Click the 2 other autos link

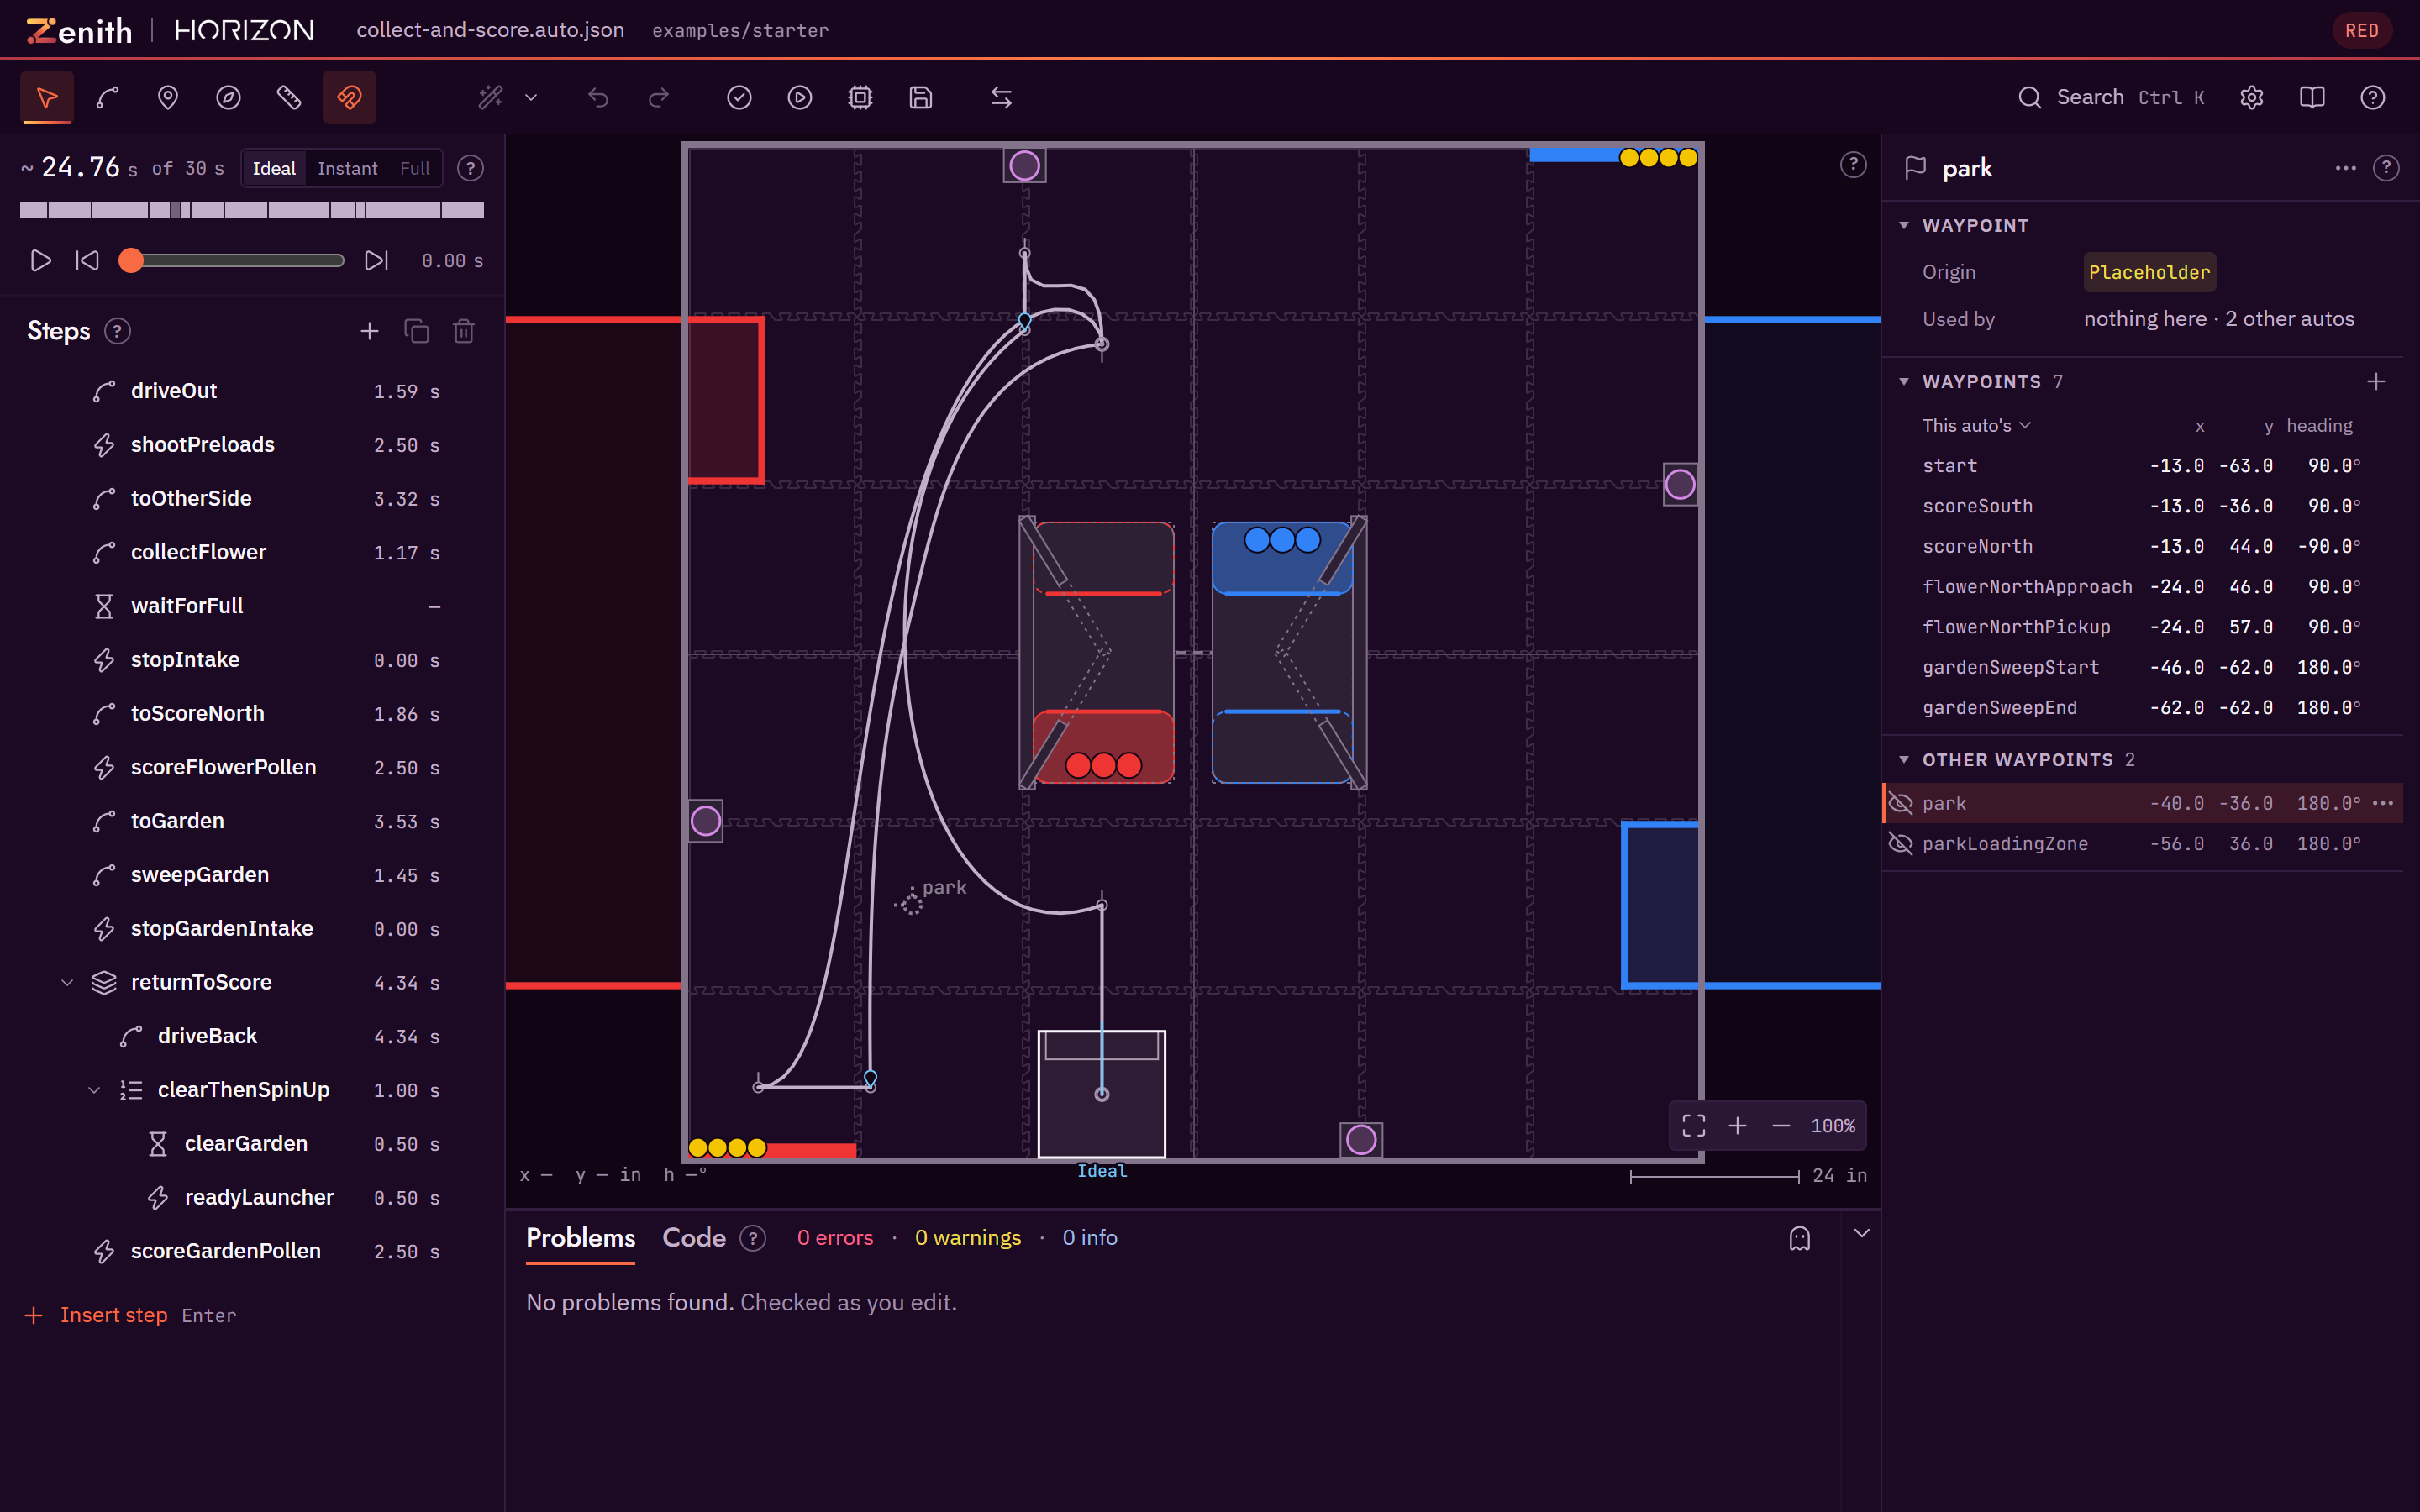[x=2289, y=319]
